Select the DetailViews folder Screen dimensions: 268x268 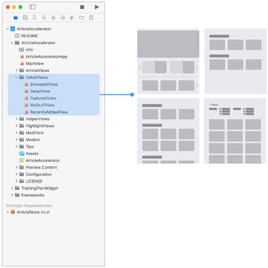tap(37, 77)
